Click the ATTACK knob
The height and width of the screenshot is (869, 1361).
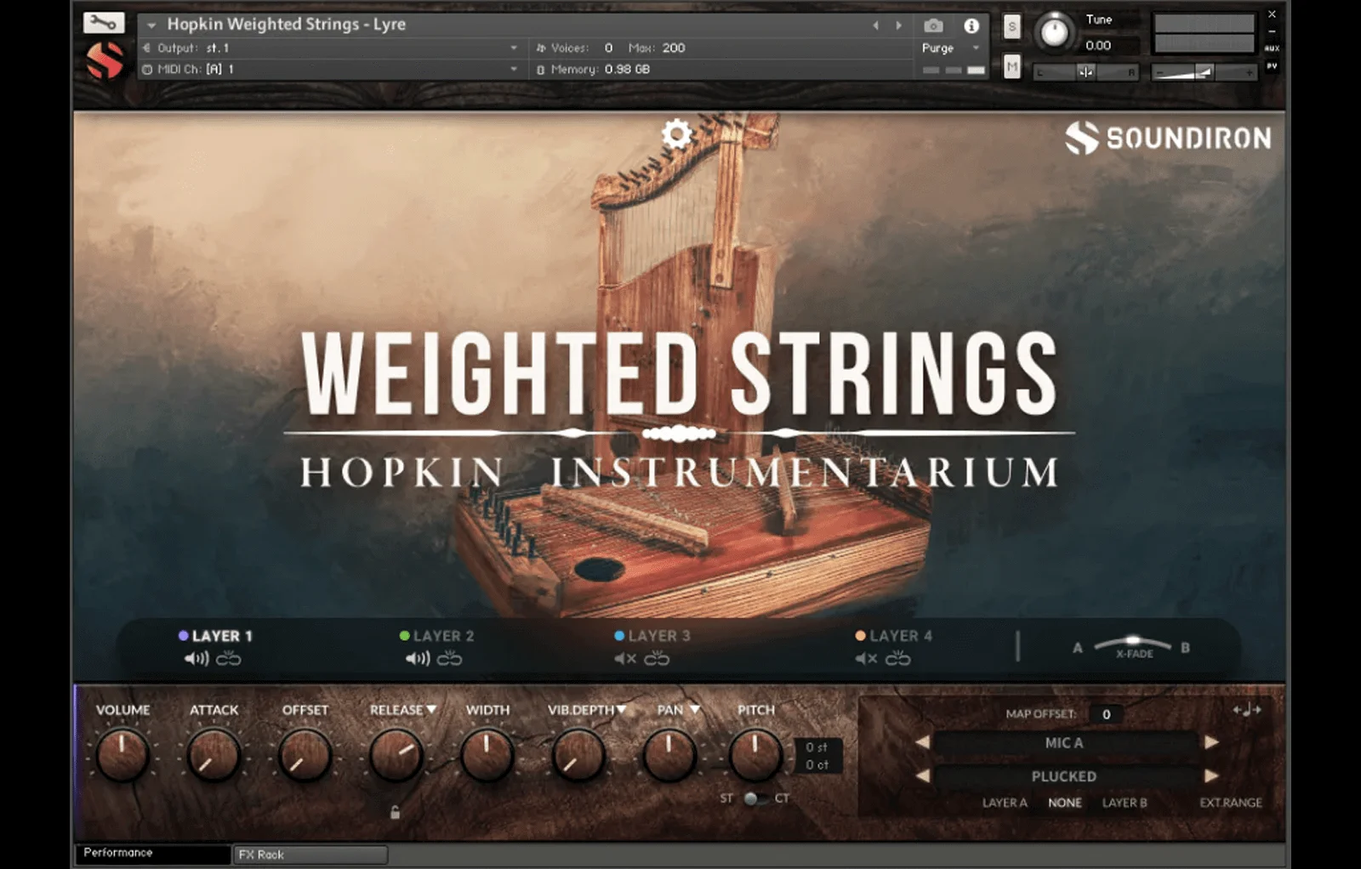click(214, 755)
